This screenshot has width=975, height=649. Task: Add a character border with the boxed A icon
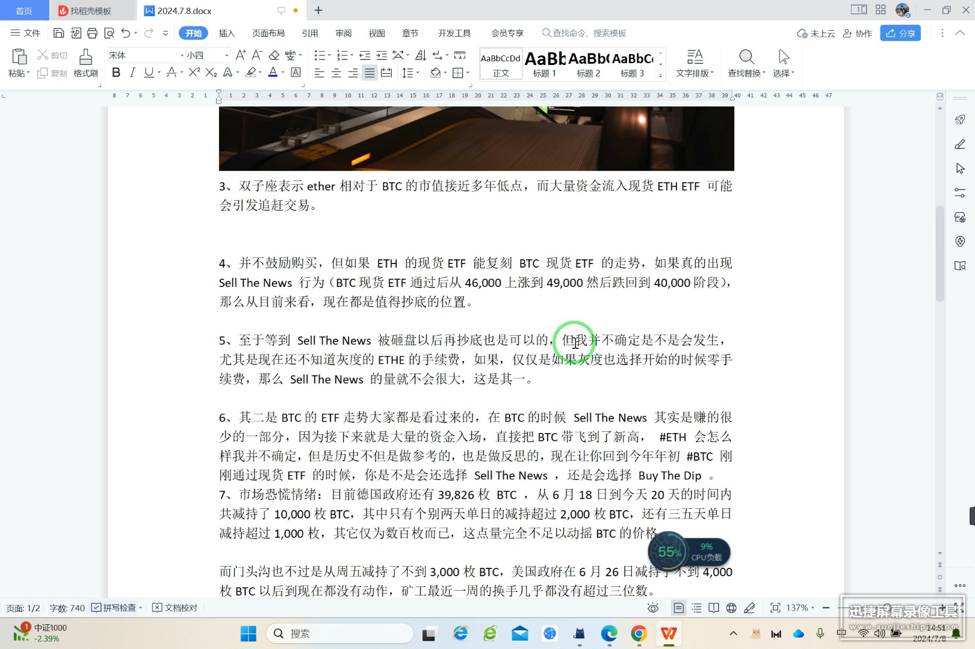pos(296,73)
